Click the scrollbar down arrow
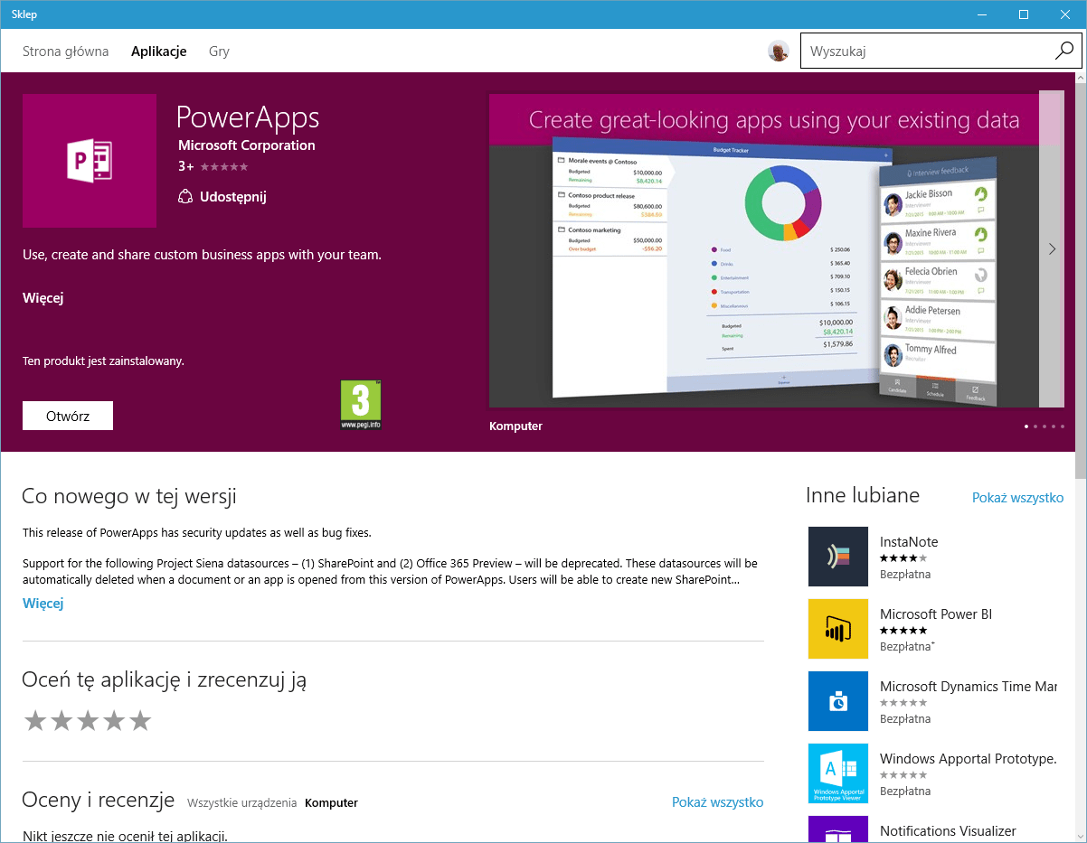This screenshot has height=843, width=1087. point(1081,835)
